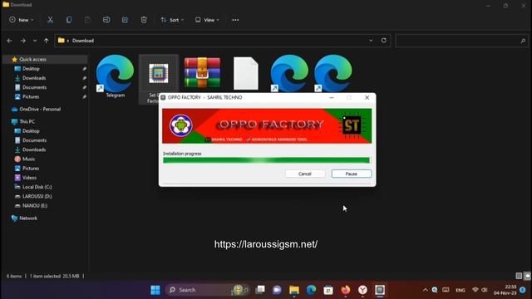Open Music folder under This PC
The height and width of the screenshot is (299, 532).
(x=28, y=159)
